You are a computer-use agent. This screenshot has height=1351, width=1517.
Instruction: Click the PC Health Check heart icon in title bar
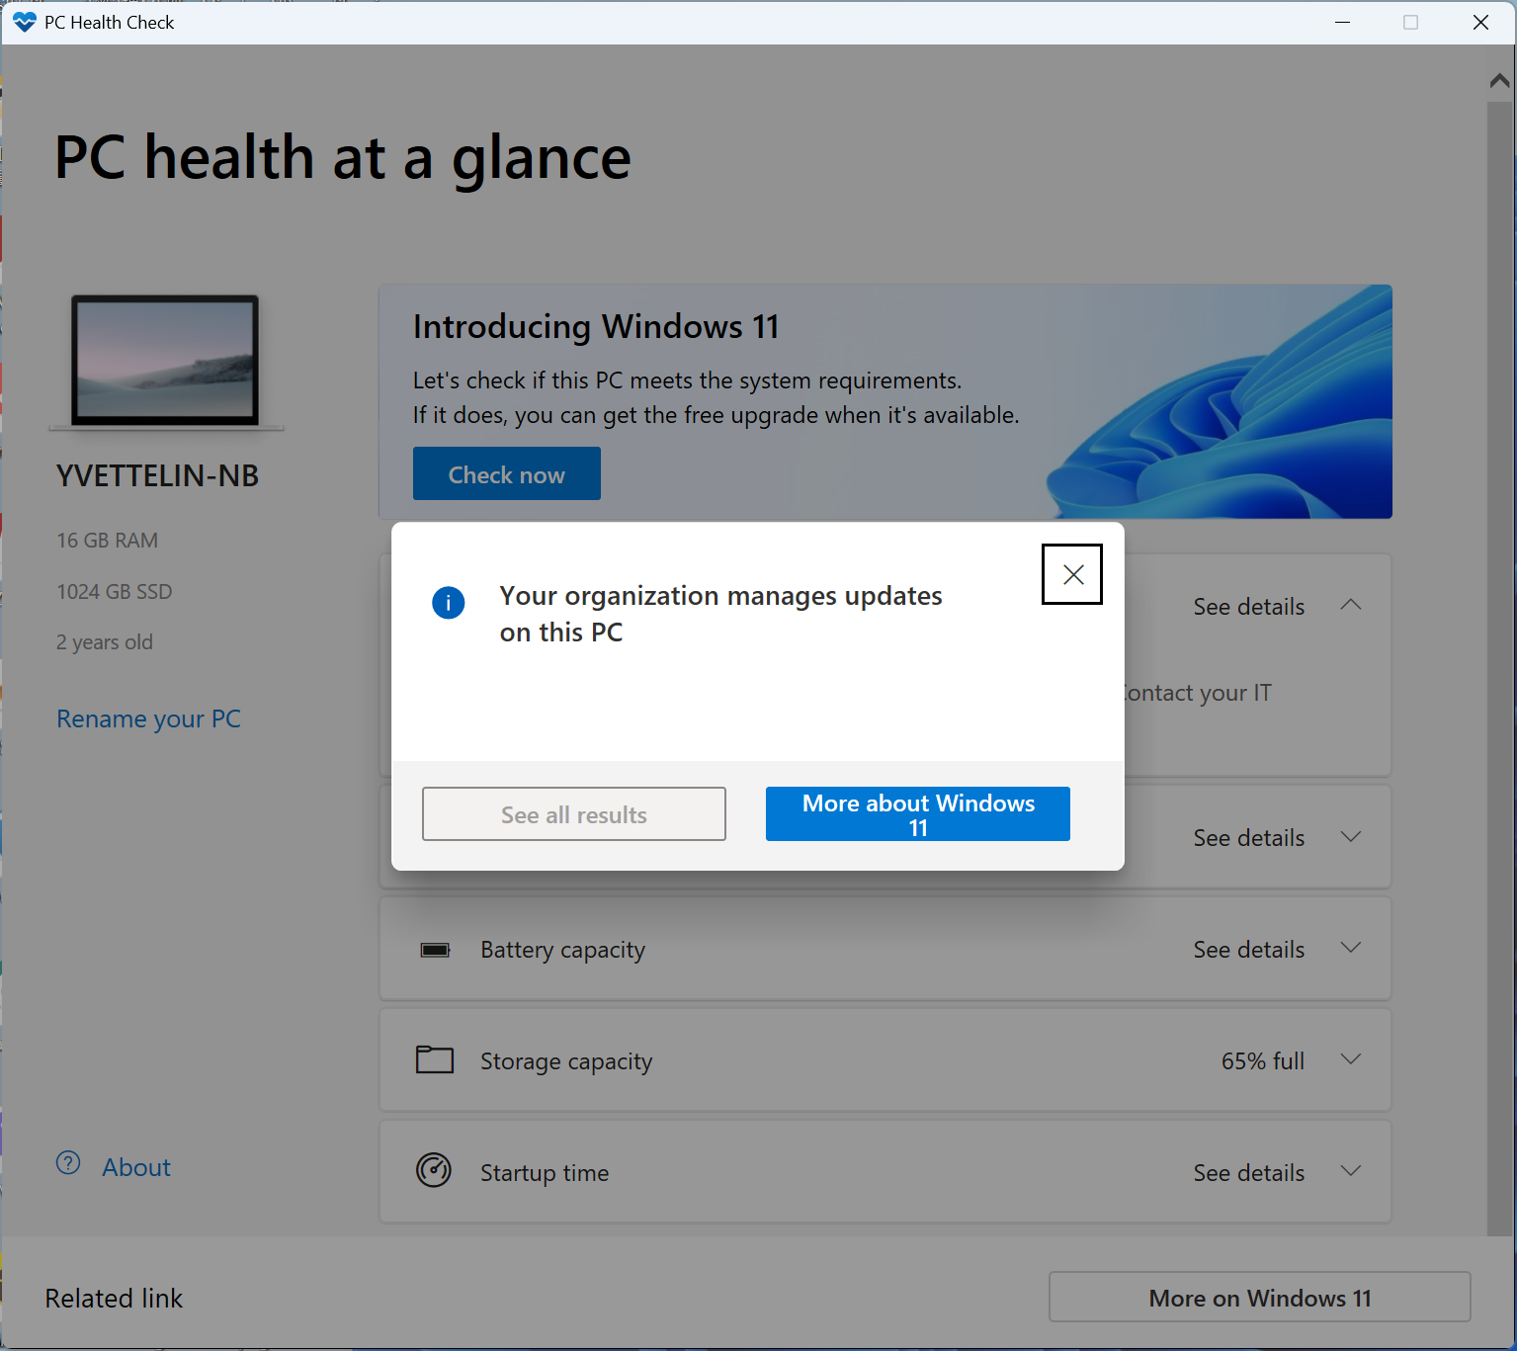point(25,22)
